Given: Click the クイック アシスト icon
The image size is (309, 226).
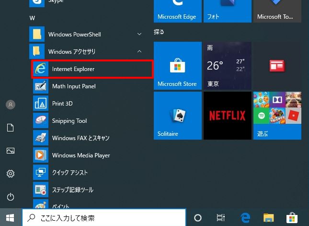Looking at the screenshot, I should (41, 173).
